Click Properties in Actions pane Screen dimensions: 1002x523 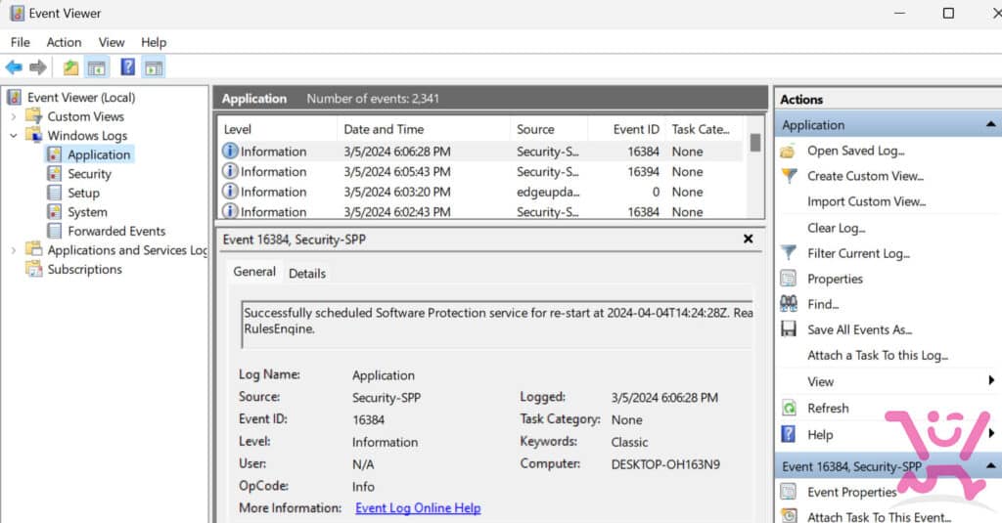click(x=835, y=279)
